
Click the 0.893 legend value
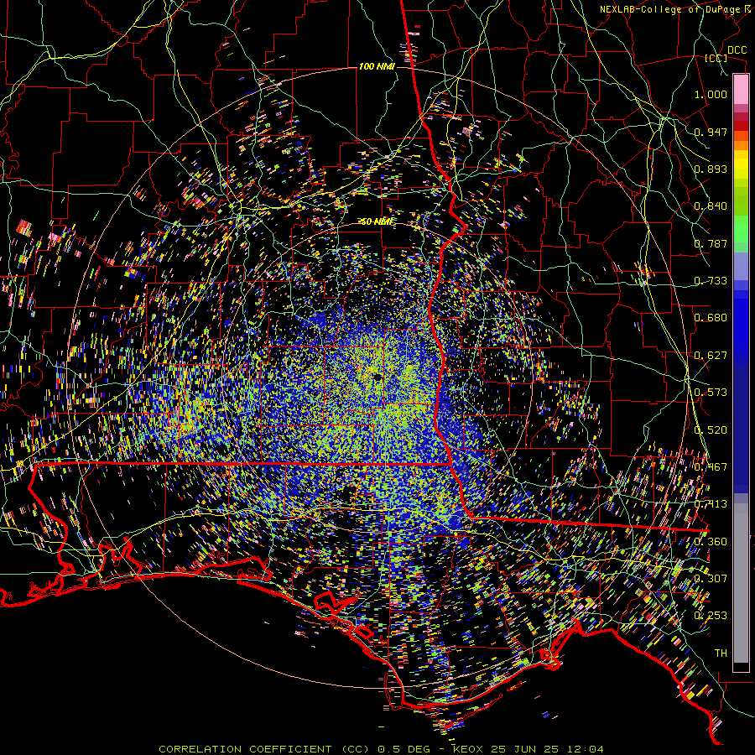coord(711,169)
